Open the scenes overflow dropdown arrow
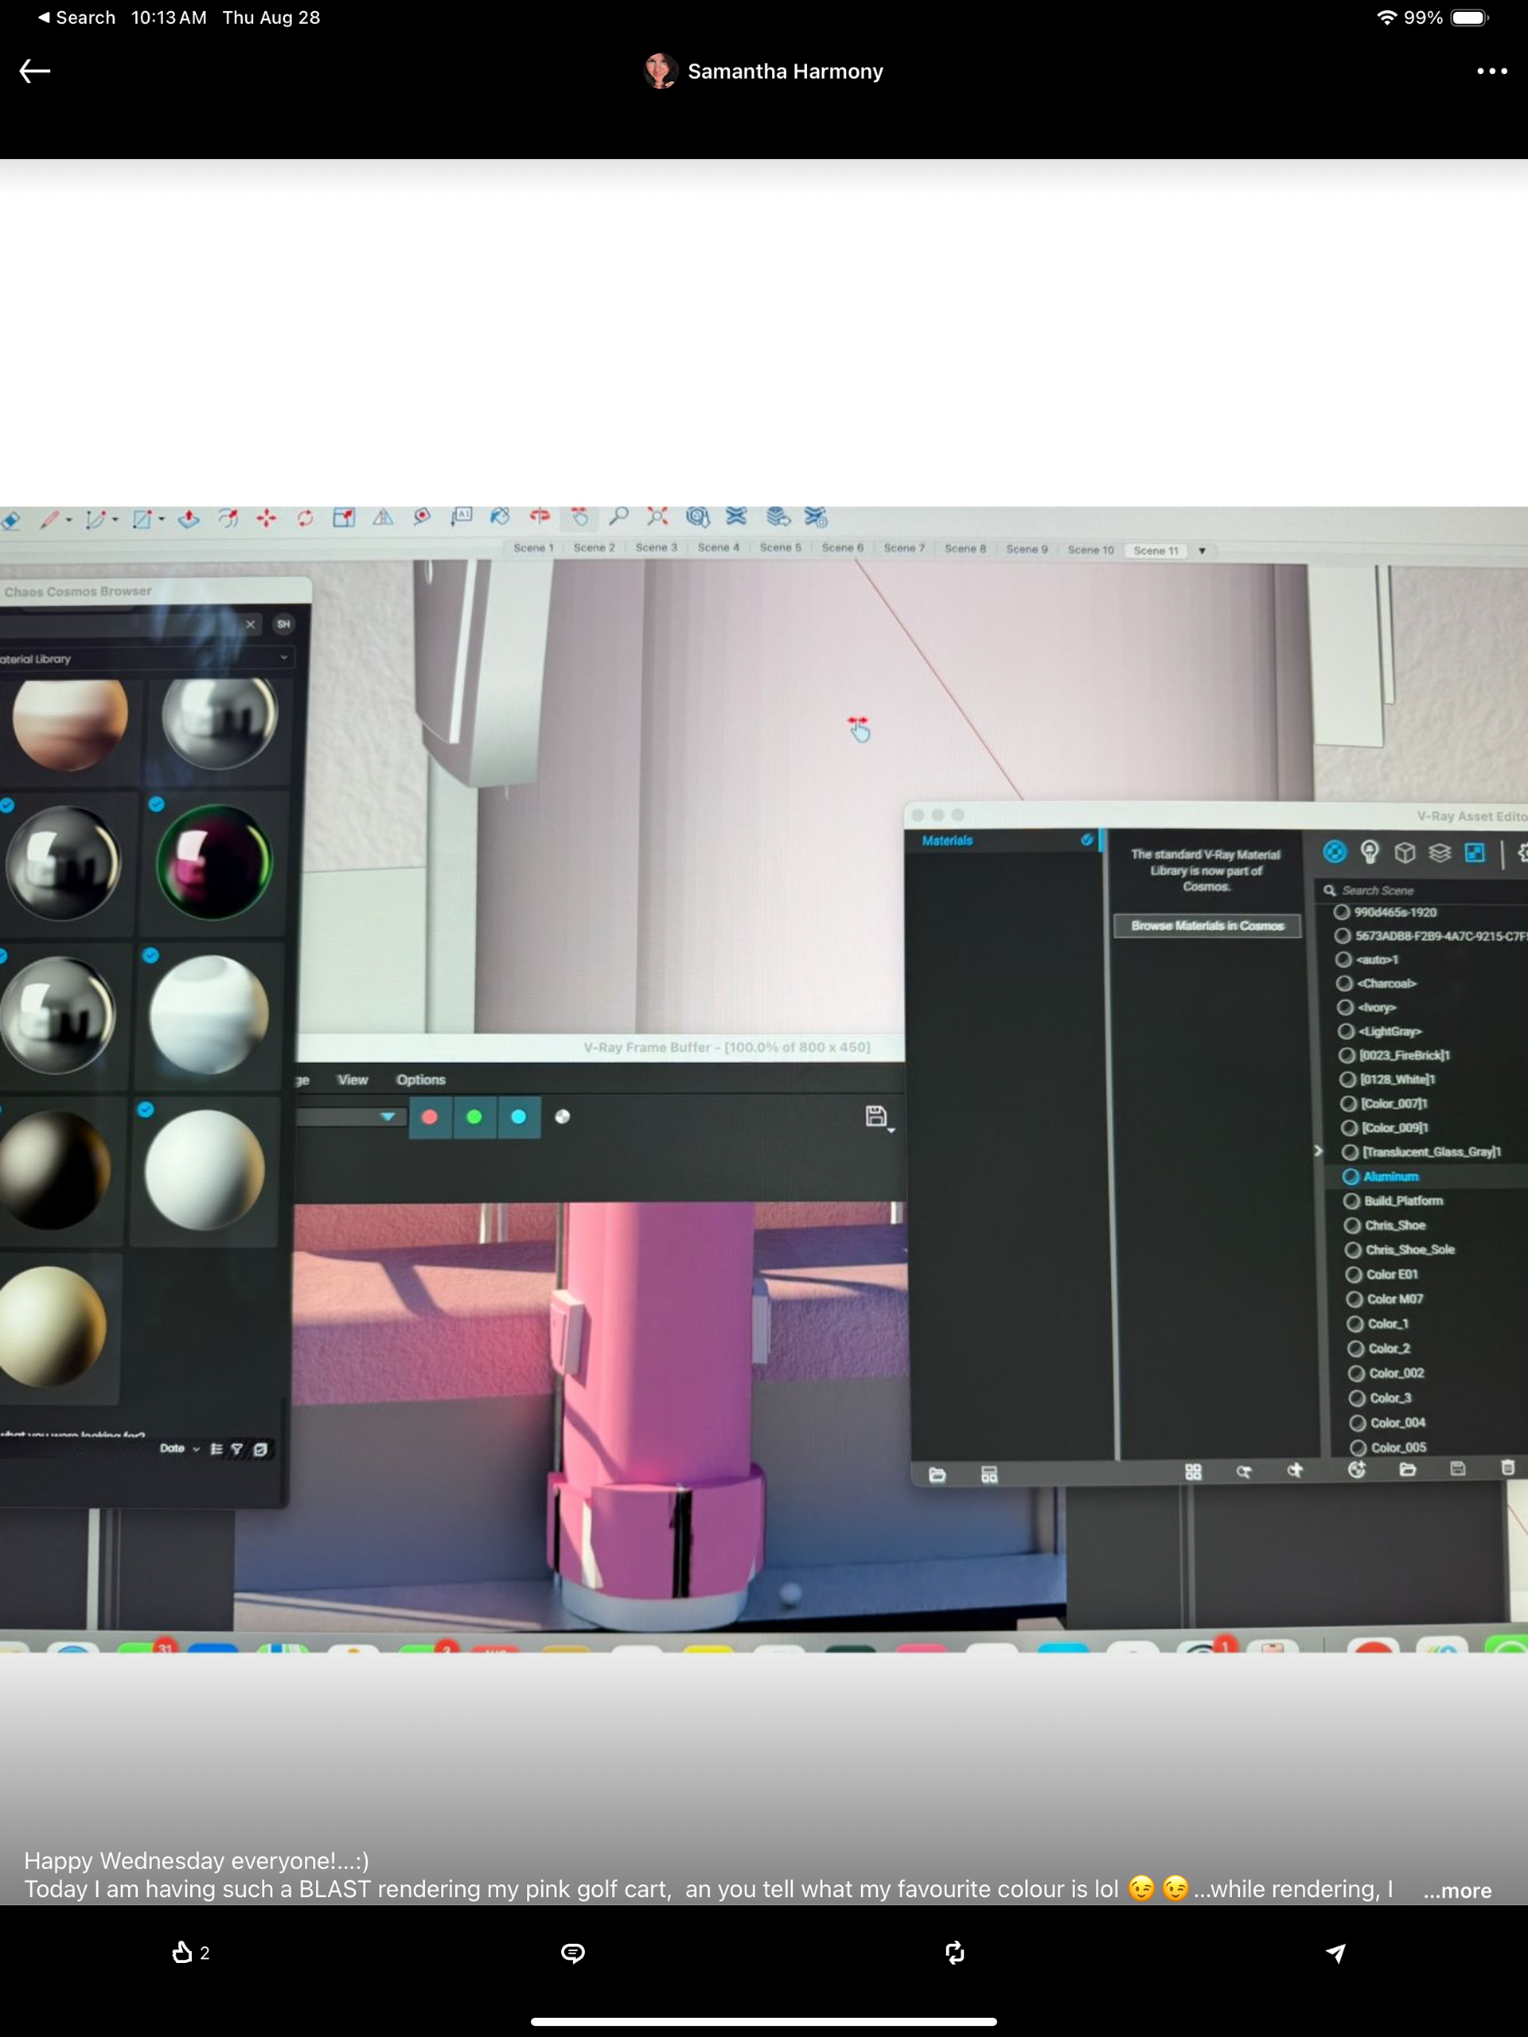This screenshot has width=1528, height=2037. point(1202,551)
